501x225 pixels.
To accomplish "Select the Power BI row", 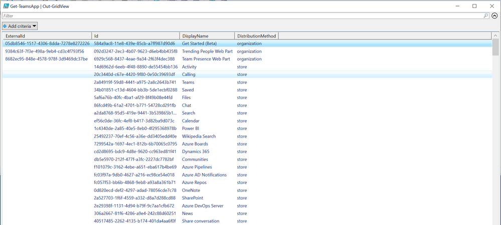I will click(x=247, y=128).
